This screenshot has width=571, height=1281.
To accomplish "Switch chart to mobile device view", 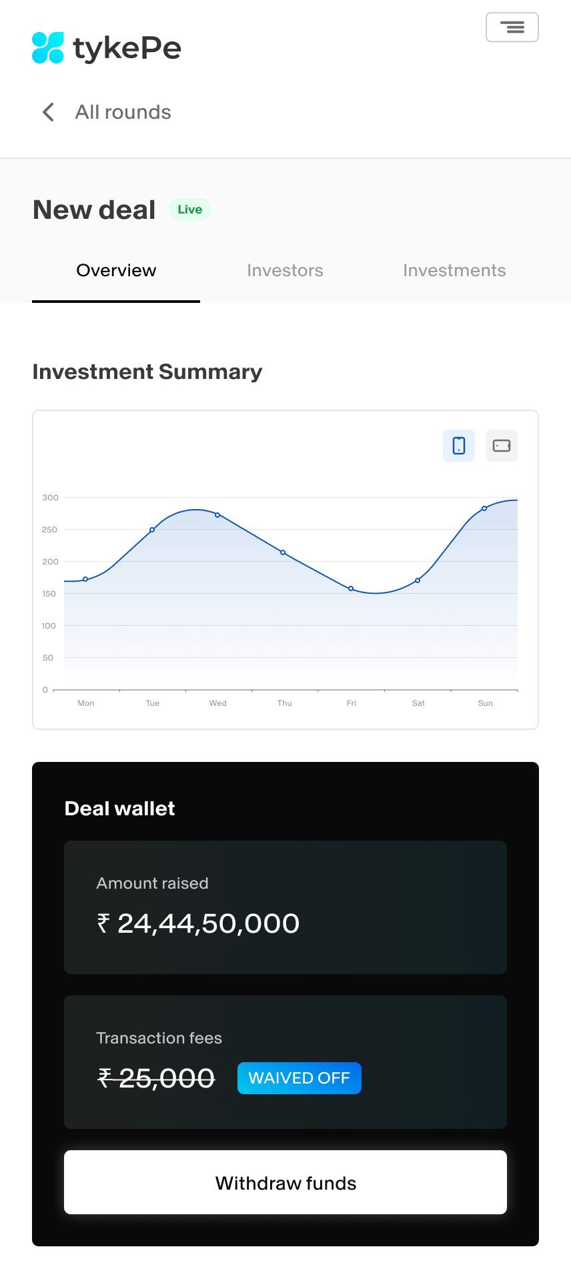I will [x=459, y=446].
